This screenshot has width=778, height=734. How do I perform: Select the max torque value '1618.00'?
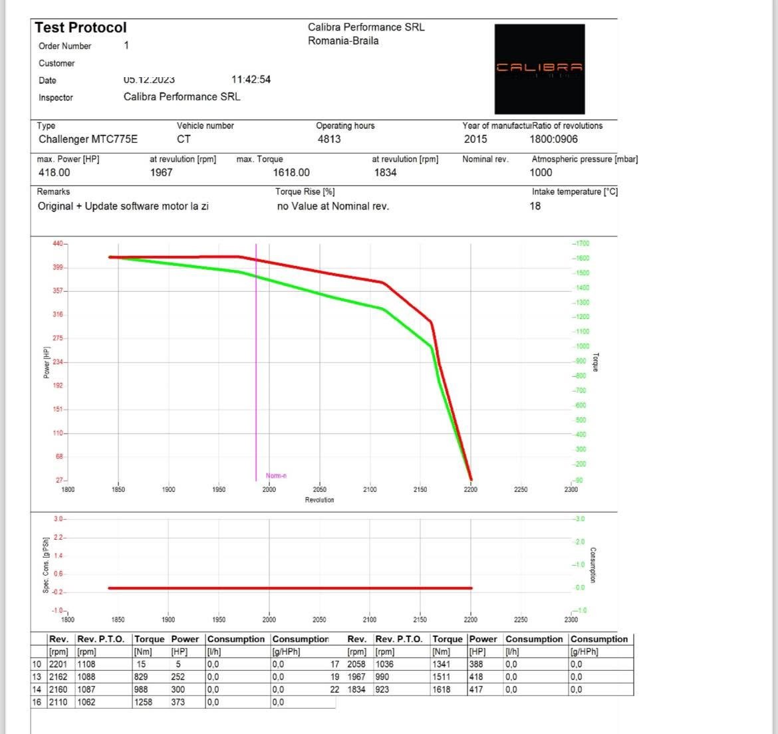click(x=291, y=173)
